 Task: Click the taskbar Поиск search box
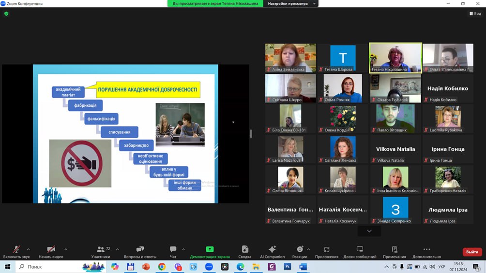[x=61, y=267]
